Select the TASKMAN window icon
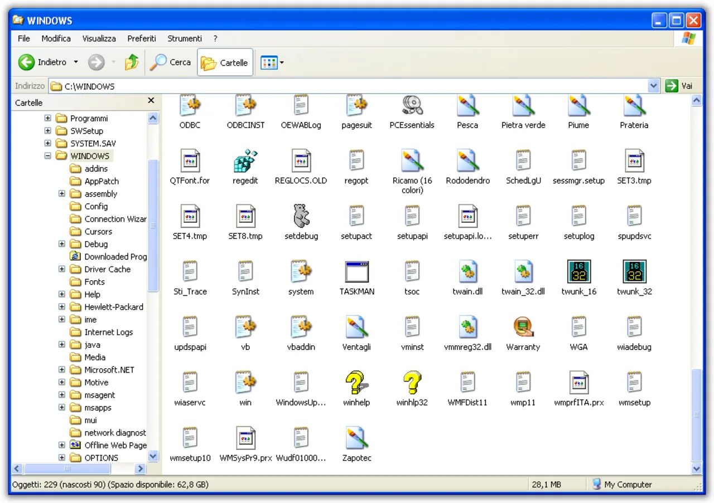This screenshot has height=503, width=714. (x=357, y=272)
